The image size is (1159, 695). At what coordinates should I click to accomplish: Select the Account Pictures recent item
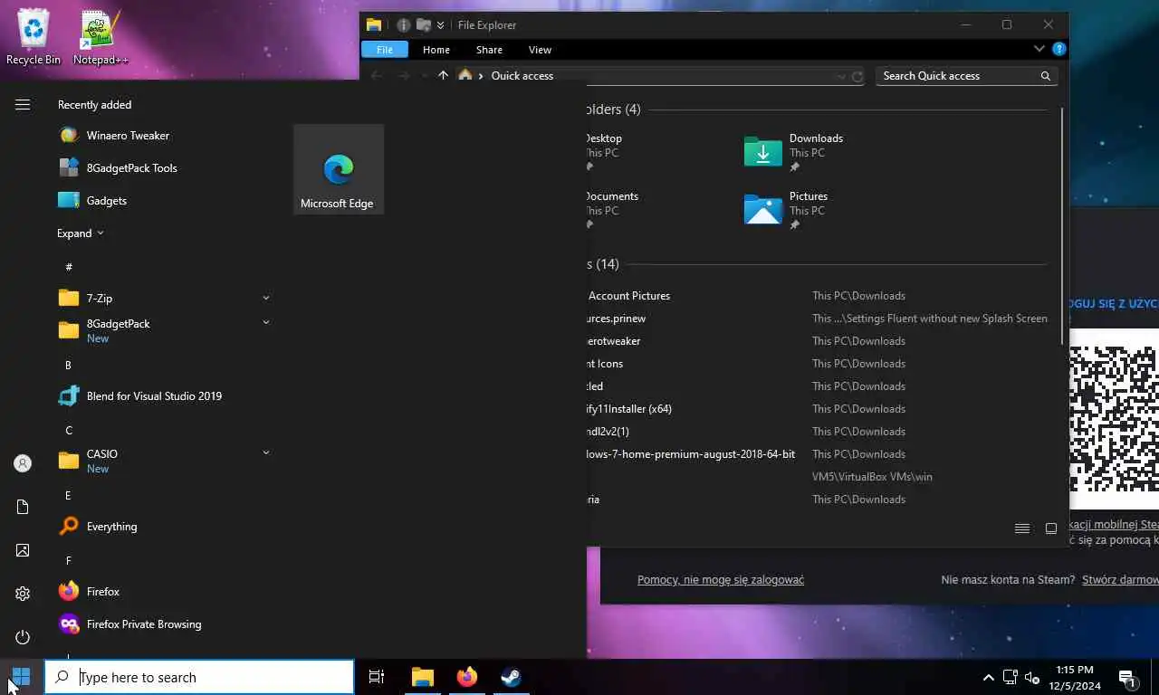click(629, 296)
